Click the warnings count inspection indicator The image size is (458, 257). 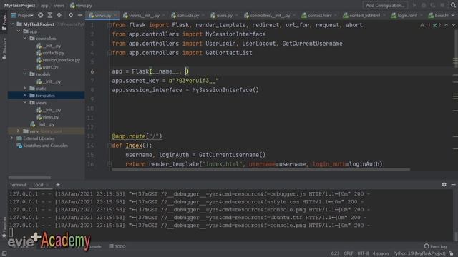(x=425, y=25)
